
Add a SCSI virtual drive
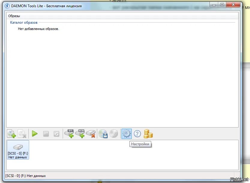80,133
